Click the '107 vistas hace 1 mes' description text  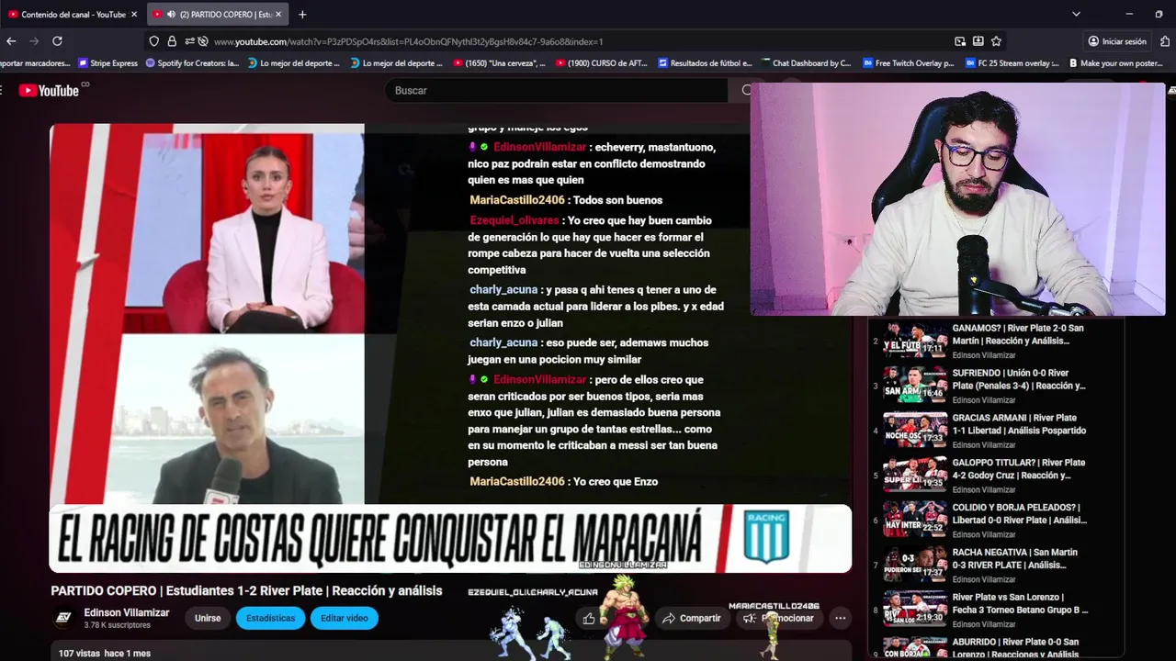click(x=104, y=653)
